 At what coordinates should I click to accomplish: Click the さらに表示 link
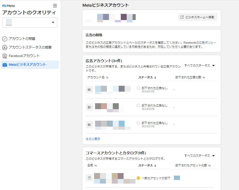tap(93, 139)
